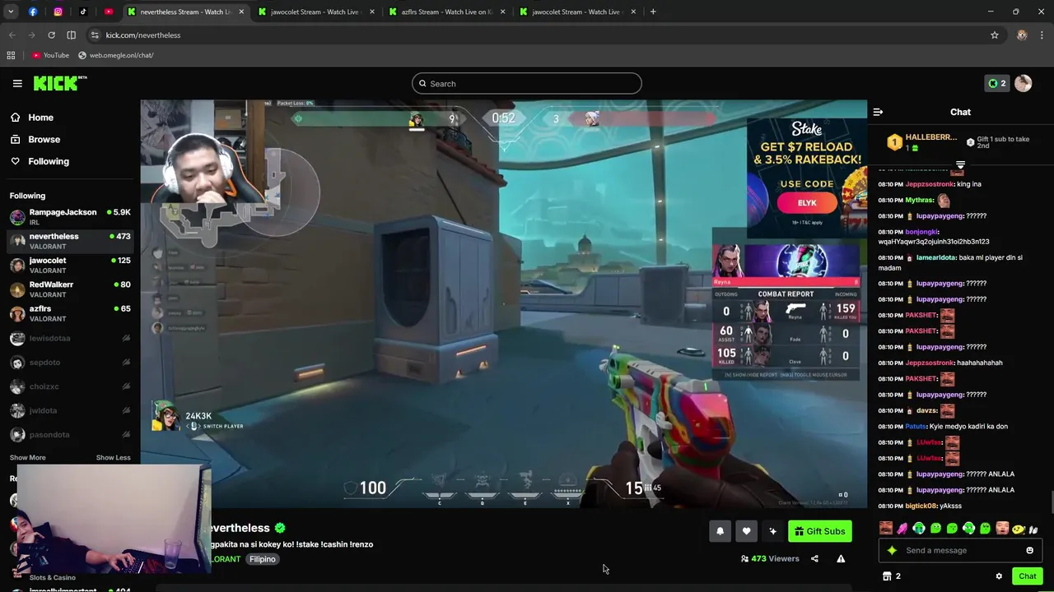The image size is (1054, 592).
Task: Open offline channel sepdoto
Action: (70, 362)
